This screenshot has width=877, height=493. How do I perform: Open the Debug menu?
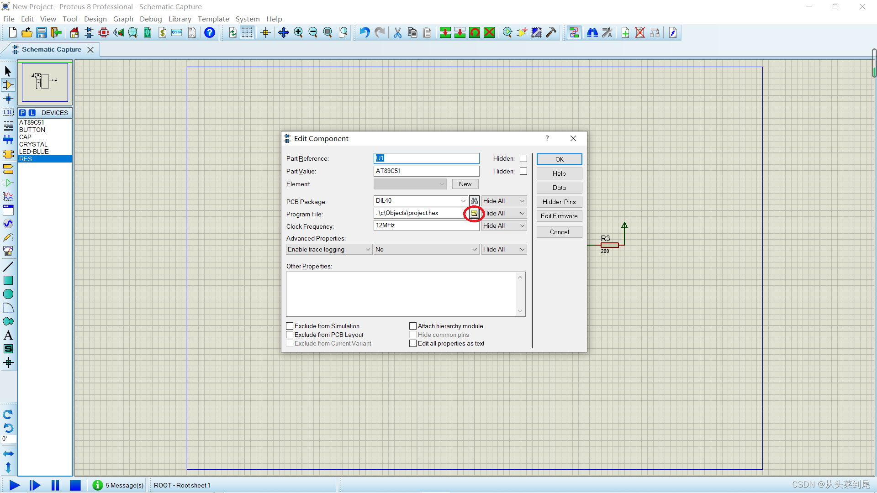coord(151,19)
